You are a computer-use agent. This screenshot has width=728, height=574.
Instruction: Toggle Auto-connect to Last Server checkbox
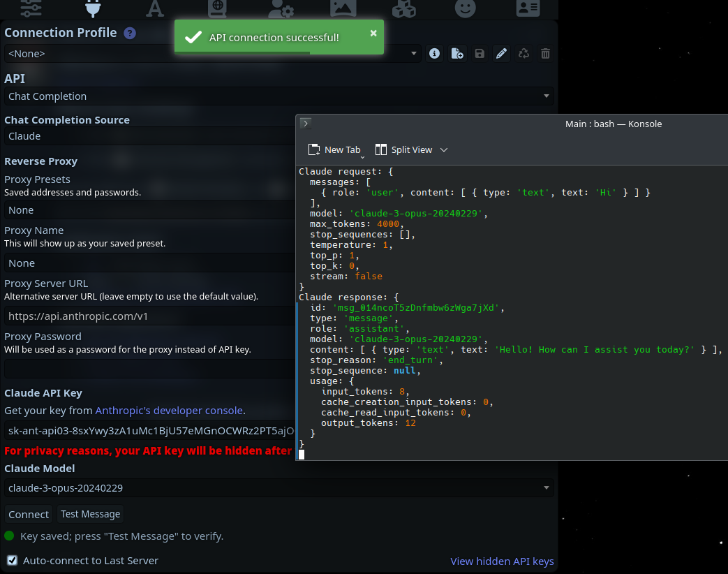pyautogui.click(x=13, y=560)
